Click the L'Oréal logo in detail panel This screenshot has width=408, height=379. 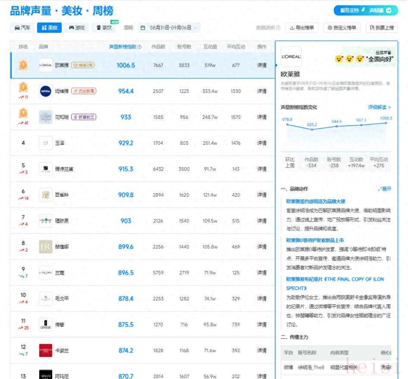[291, 57]
